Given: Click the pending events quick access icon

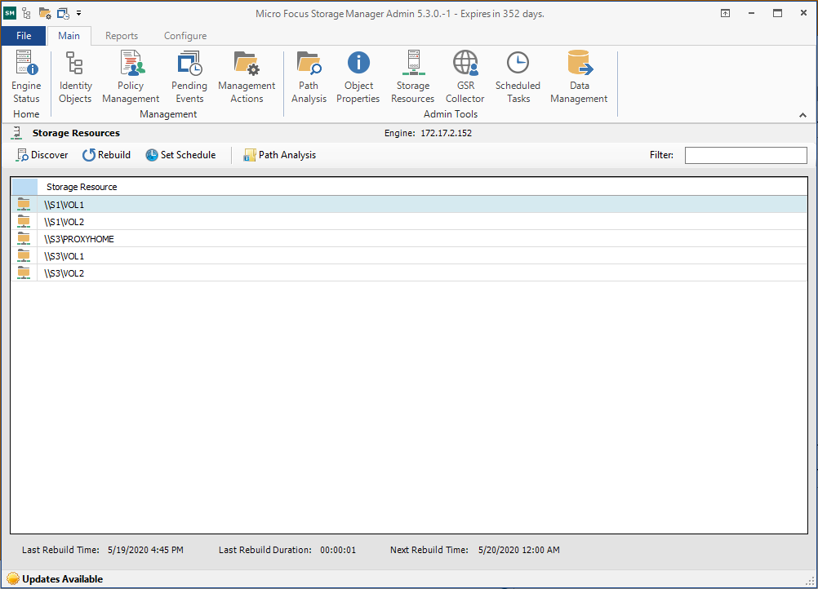Looking at the screenshot, I should [x=63, y=14].
